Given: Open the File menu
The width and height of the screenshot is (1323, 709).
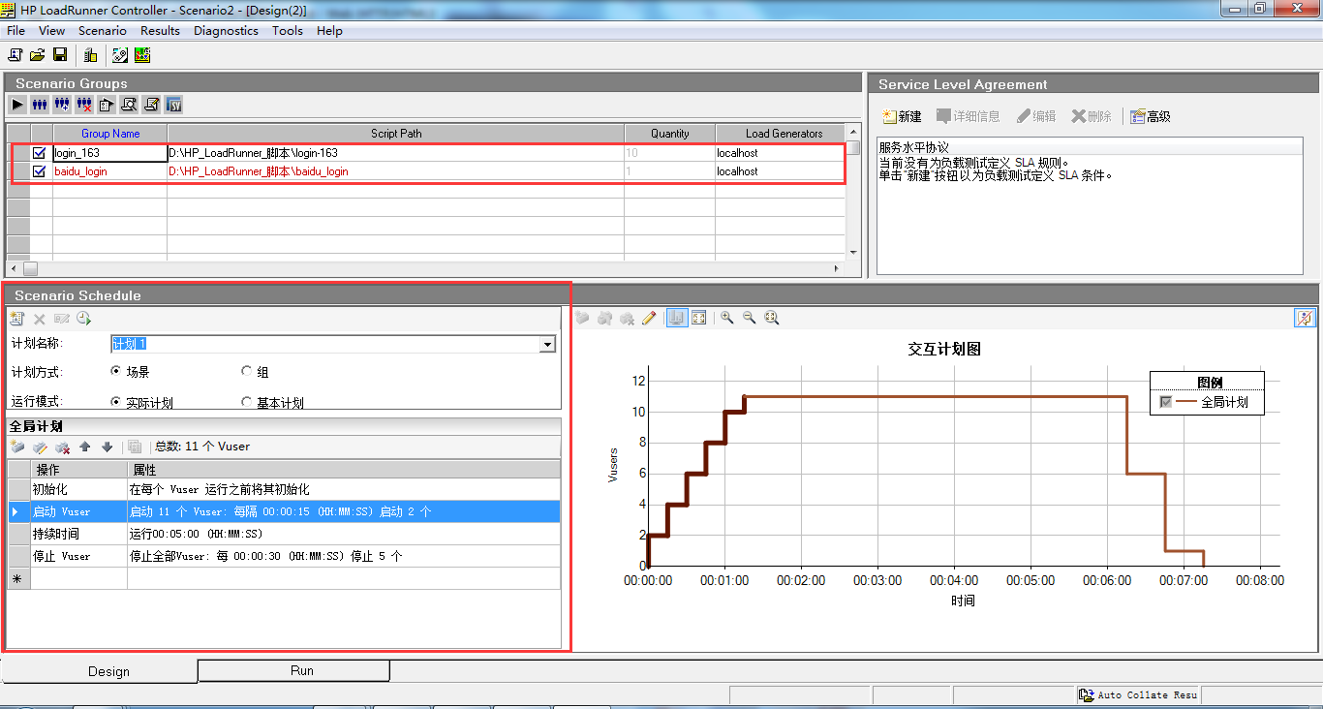Looking at the screenshot, I should [15, 30].
